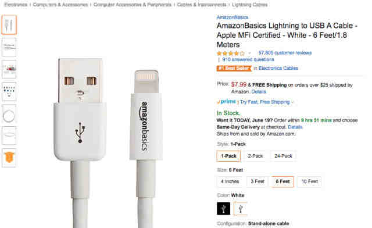Select the 3 Feet size option
Viewport: 372px width, 228px height.
257,181
